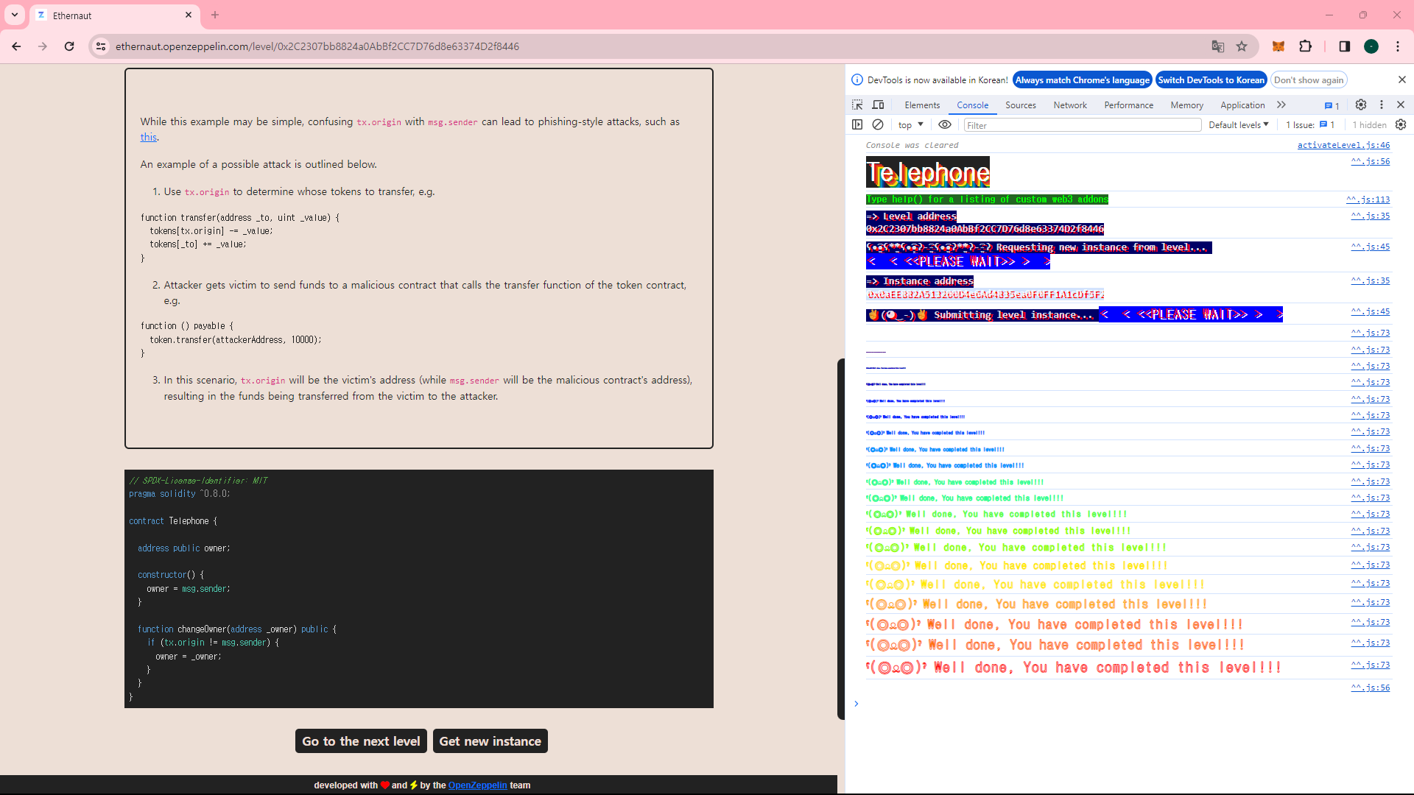
Task: Close the DevTools panel
Action: coord(1401,105)
